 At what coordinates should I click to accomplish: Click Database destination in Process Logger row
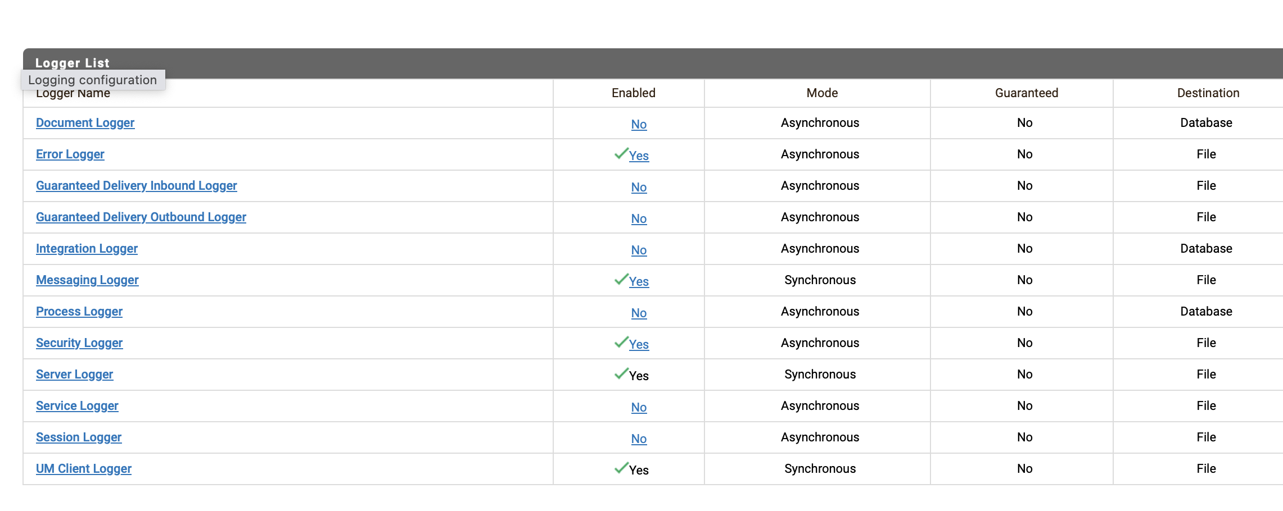tap(1206, 311)
